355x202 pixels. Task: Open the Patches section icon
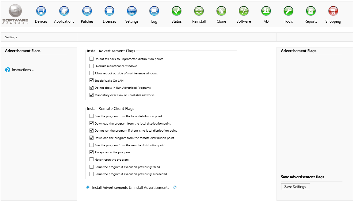(87, 11)
